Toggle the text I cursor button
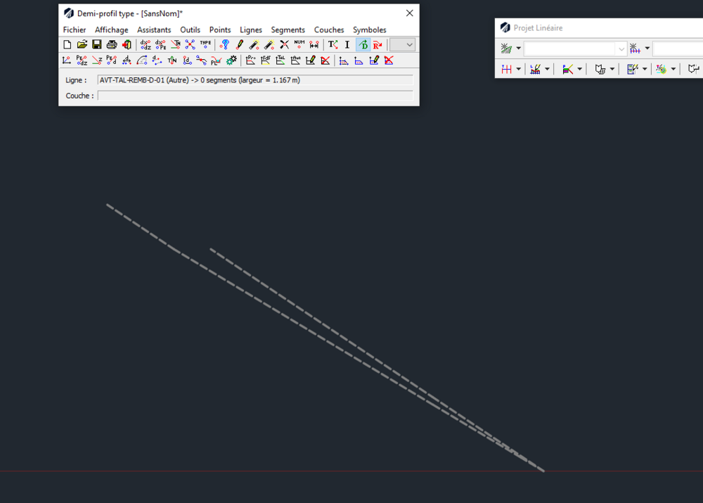This screenshot has height=503, width=703. coord(347,44)
